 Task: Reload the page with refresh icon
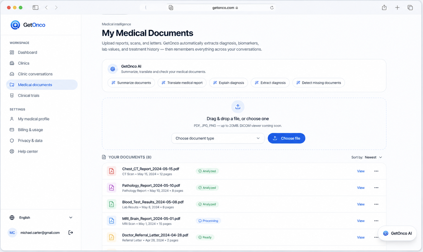point(272,8)
